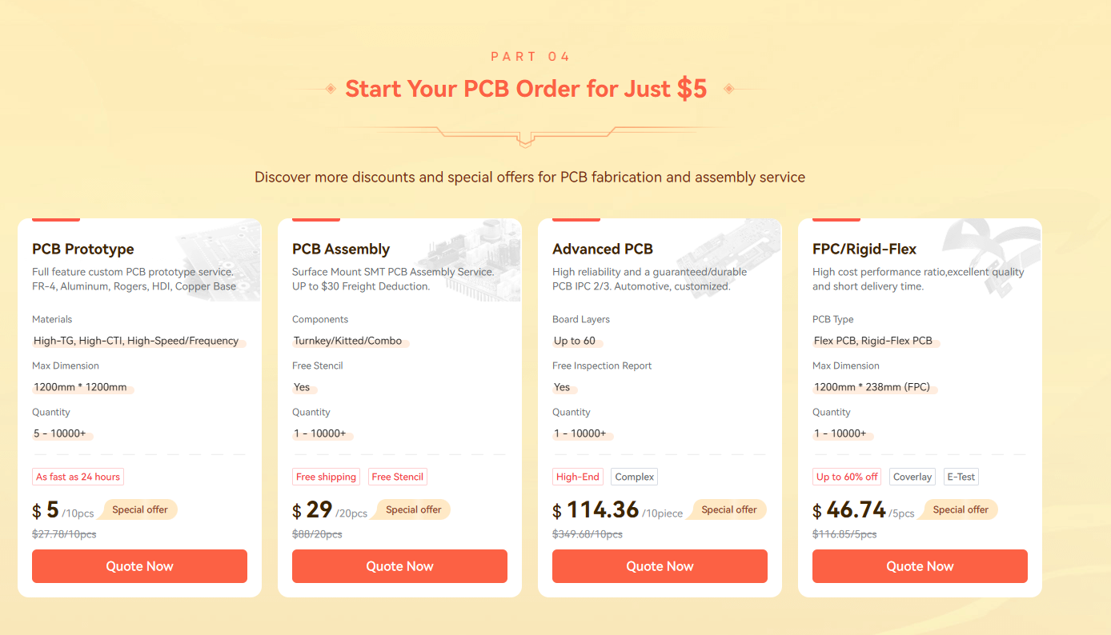The height and width of the screenshot is (635, 1111).
Task: Click the 'Coverlay' tag
Action: click(912, 477)
